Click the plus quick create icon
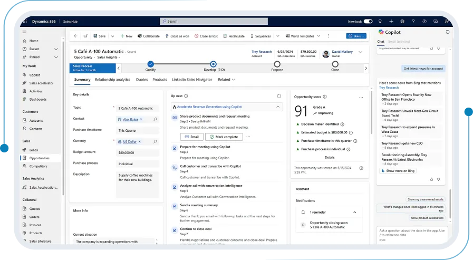The height and width of the screenshot is (260, 473). 391,22
